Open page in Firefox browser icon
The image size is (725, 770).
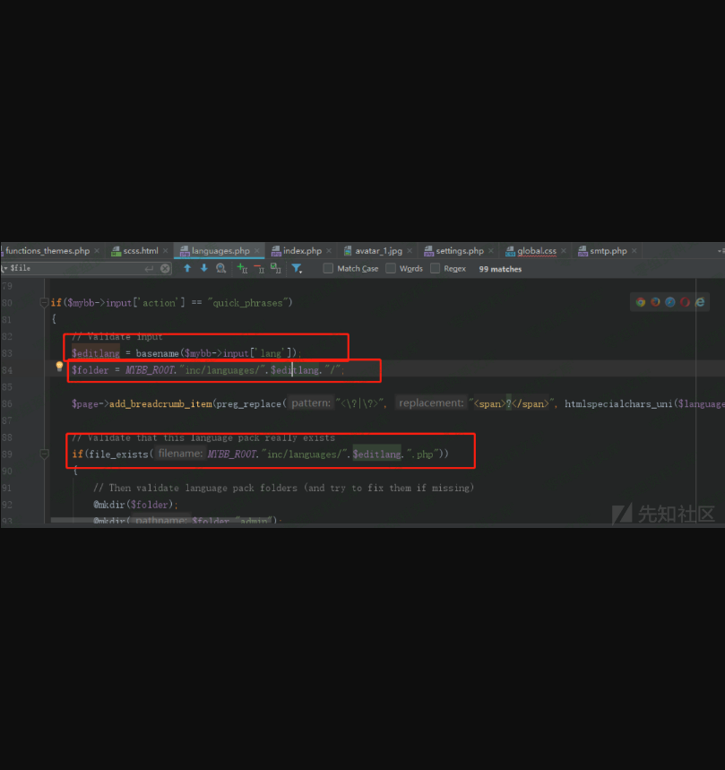(655, 302)
